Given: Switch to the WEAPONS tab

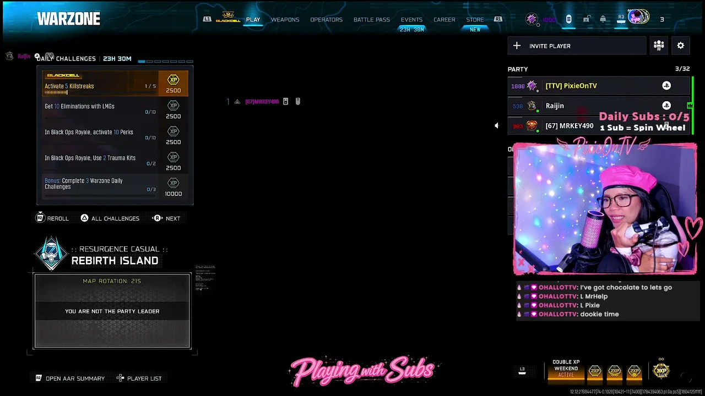Looking at the screenshot, I should [285, 20].
